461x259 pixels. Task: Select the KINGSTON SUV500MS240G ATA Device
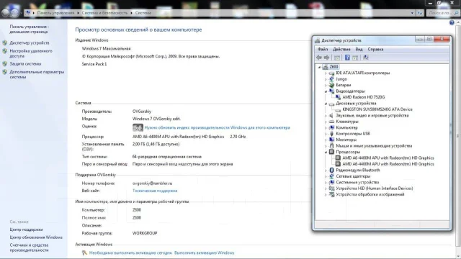[377, 109]
